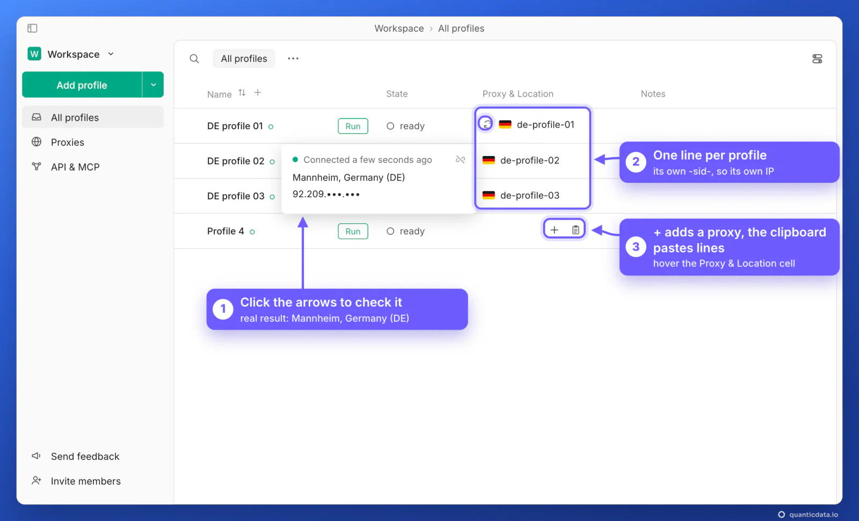Collapse the sidebar with the panel icon
The height and width of the screenshot is (521, 859).
(32, 28)
